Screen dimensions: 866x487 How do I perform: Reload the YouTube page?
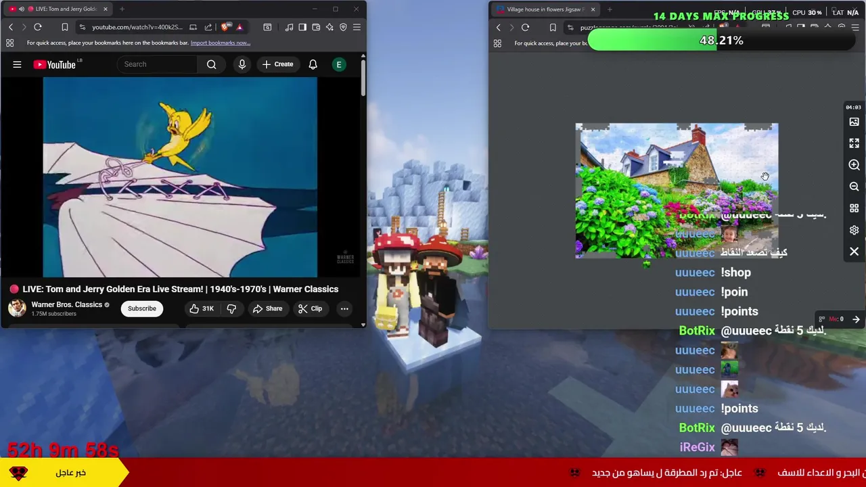click(38, 27)
